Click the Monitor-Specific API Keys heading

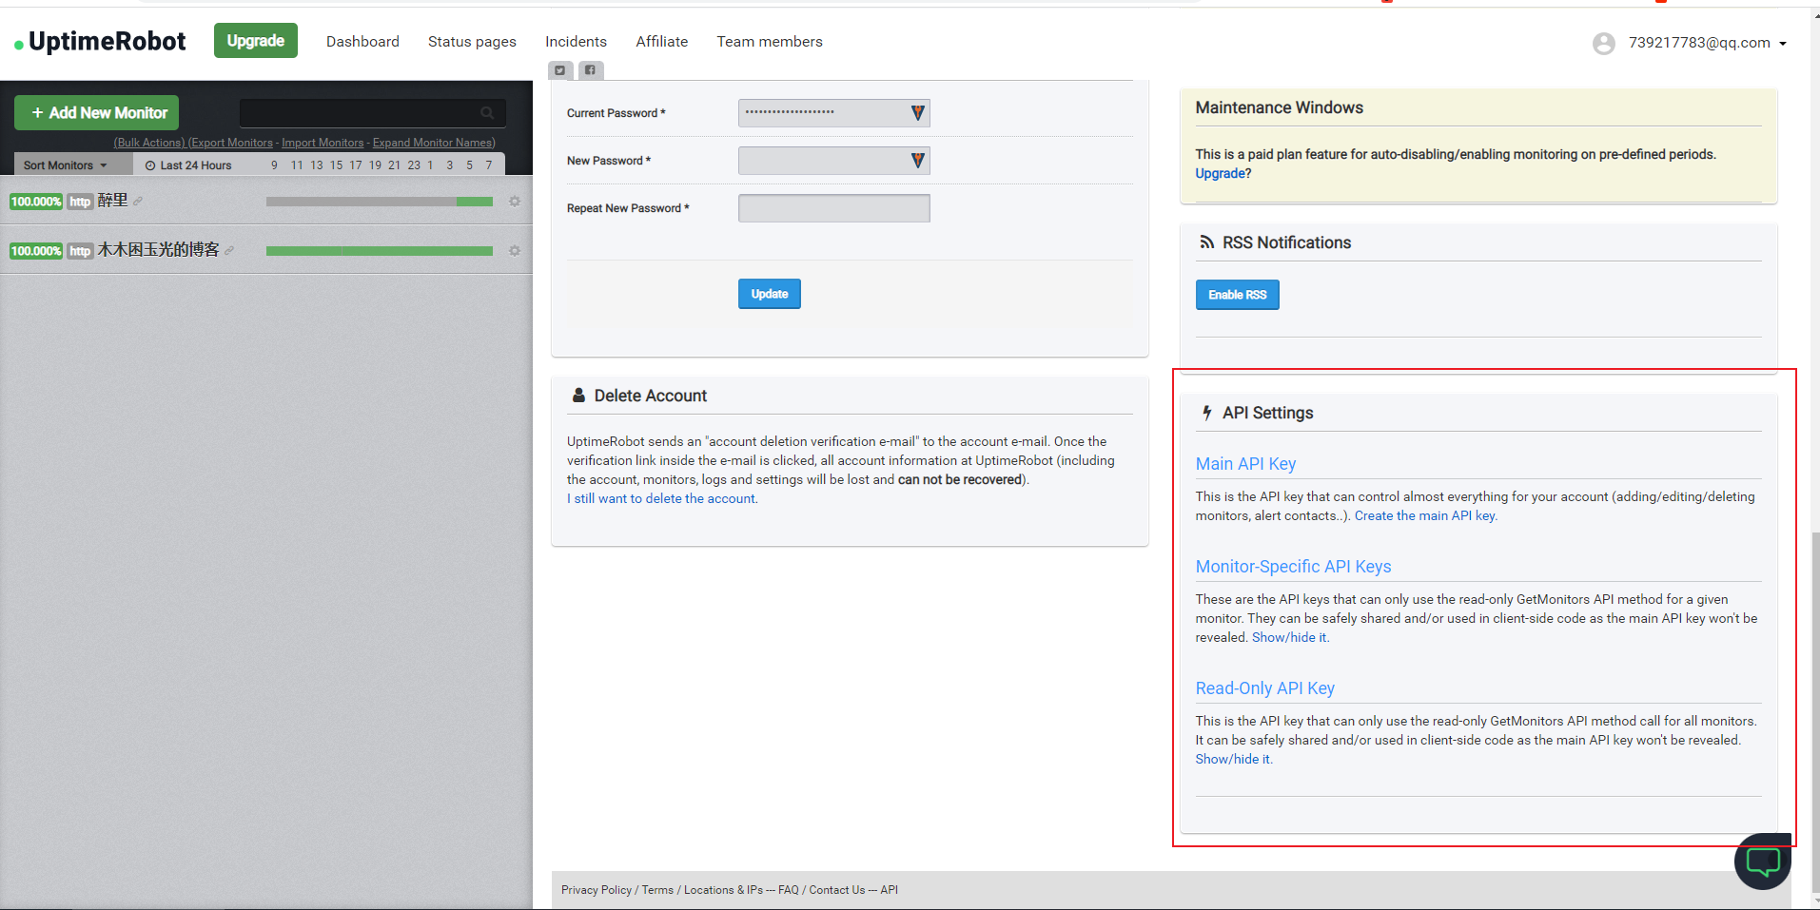tap(1293, 567)
